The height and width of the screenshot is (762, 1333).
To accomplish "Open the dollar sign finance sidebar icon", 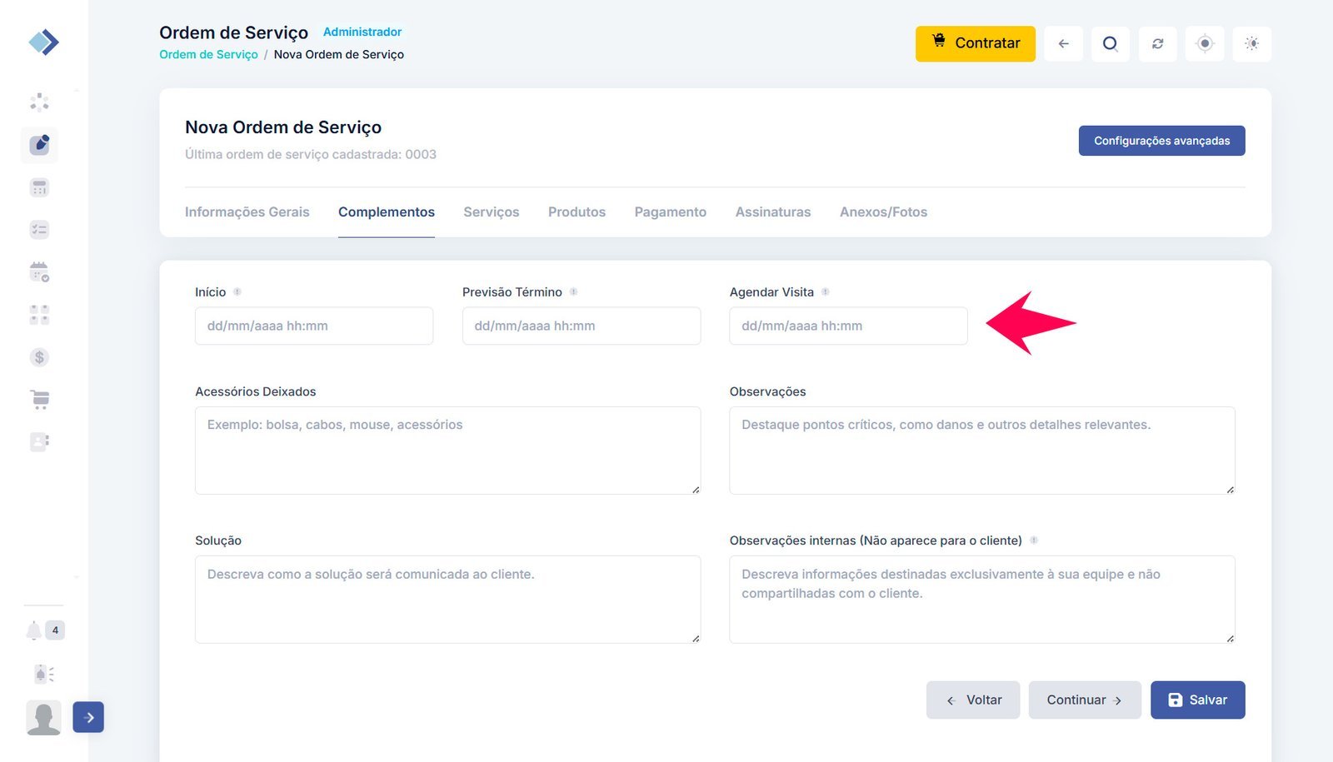I will coord(39,357).
